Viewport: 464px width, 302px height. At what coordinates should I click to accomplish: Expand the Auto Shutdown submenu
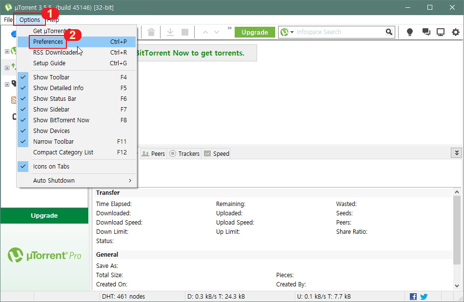[x=77, y=180]
